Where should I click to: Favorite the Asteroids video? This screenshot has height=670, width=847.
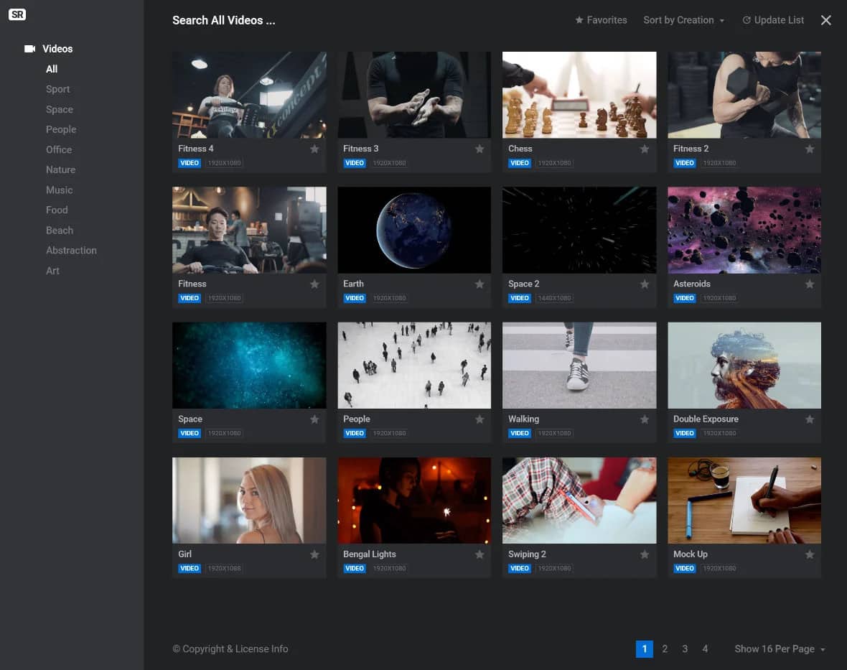810,284
